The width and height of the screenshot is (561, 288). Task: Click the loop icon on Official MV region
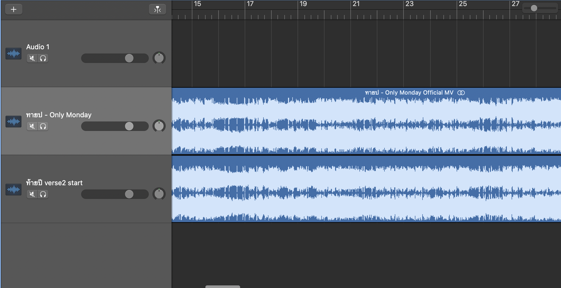click(x=461, y=93)
